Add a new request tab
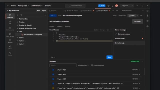Image resolution: width=160 pixels, height=90 pixels. [113, 11]
